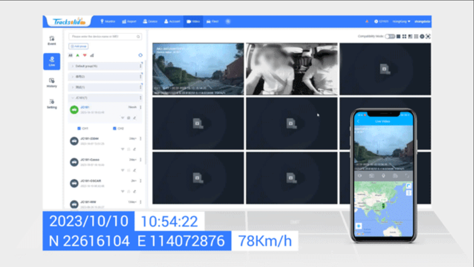Switch to nine-view grid layout
474x267 pixels.
coord(416,36)
